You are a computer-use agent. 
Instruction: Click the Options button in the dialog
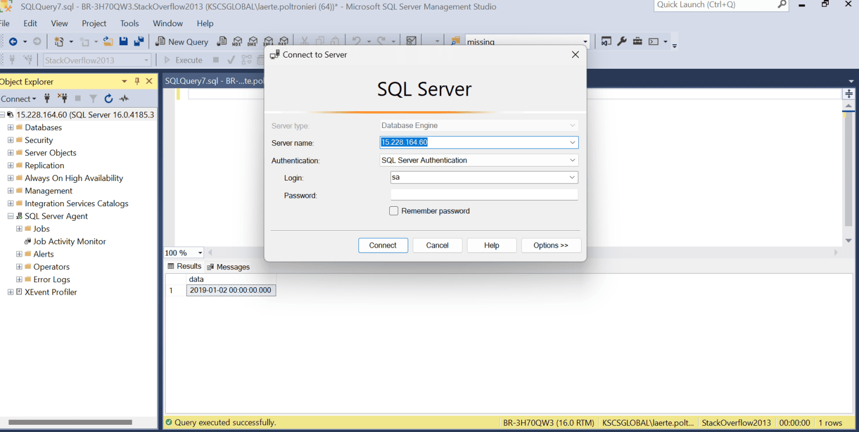click(551, 245)
